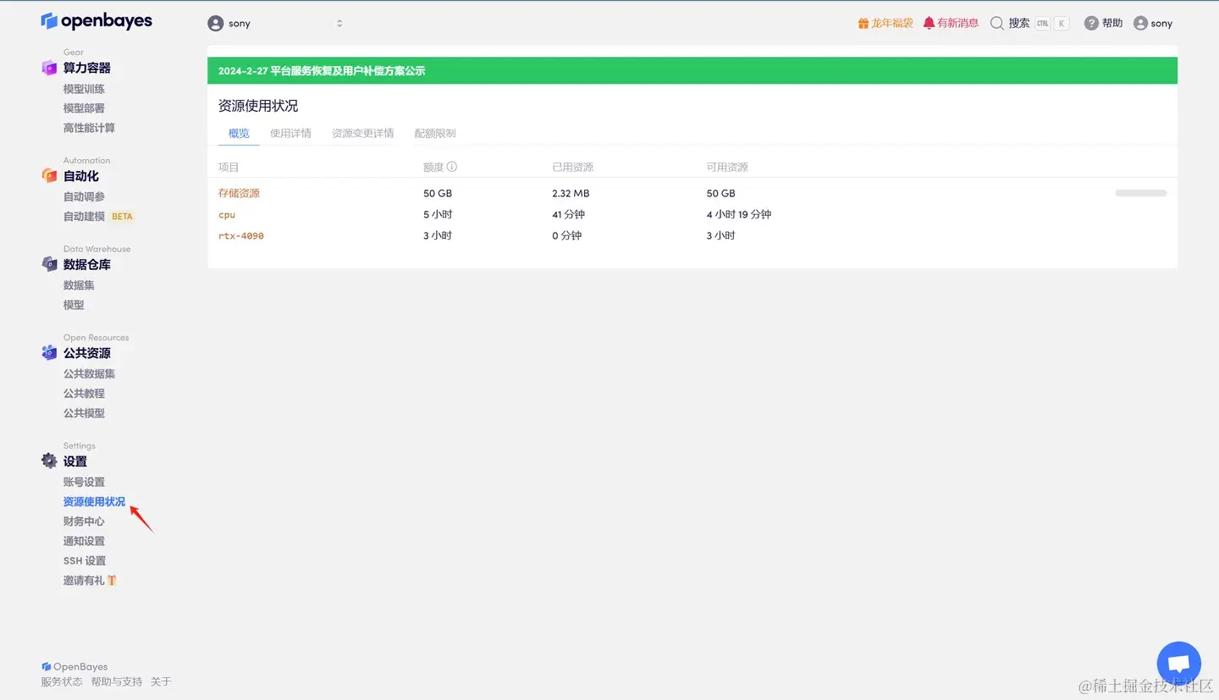Click the 数据仓库 heading
Viewport: 1219px width, 700px height.
87,264
